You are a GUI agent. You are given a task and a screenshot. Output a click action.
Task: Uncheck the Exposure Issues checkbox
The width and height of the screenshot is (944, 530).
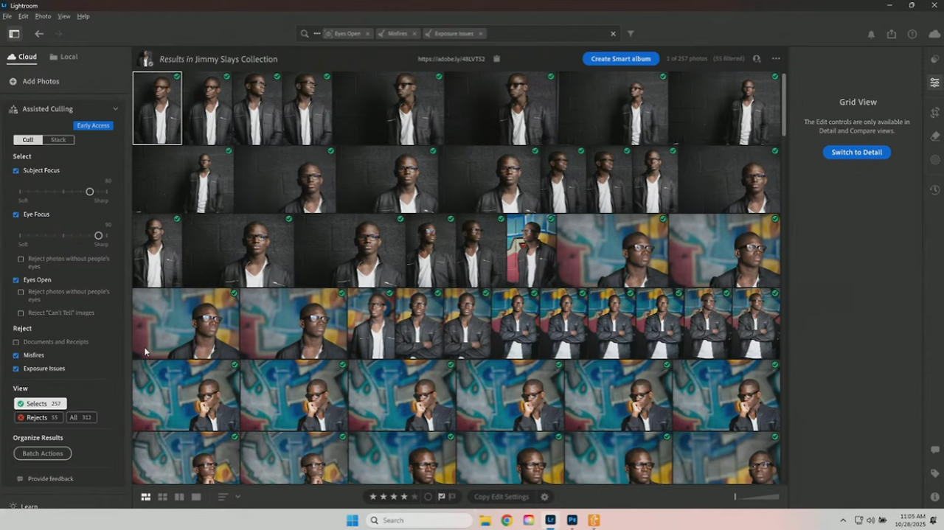click(x=16, y=369)
